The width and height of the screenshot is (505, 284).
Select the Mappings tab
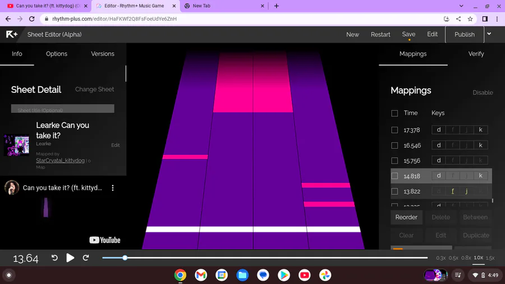pos(413,54)
